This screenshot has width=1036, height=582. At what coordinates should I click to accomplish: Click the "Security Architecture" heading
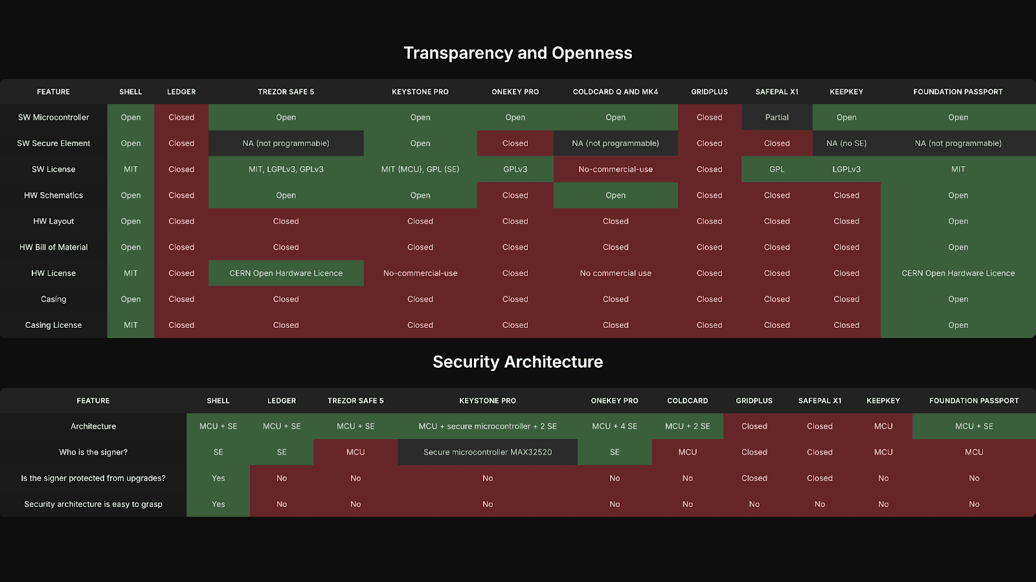point(517,361)
